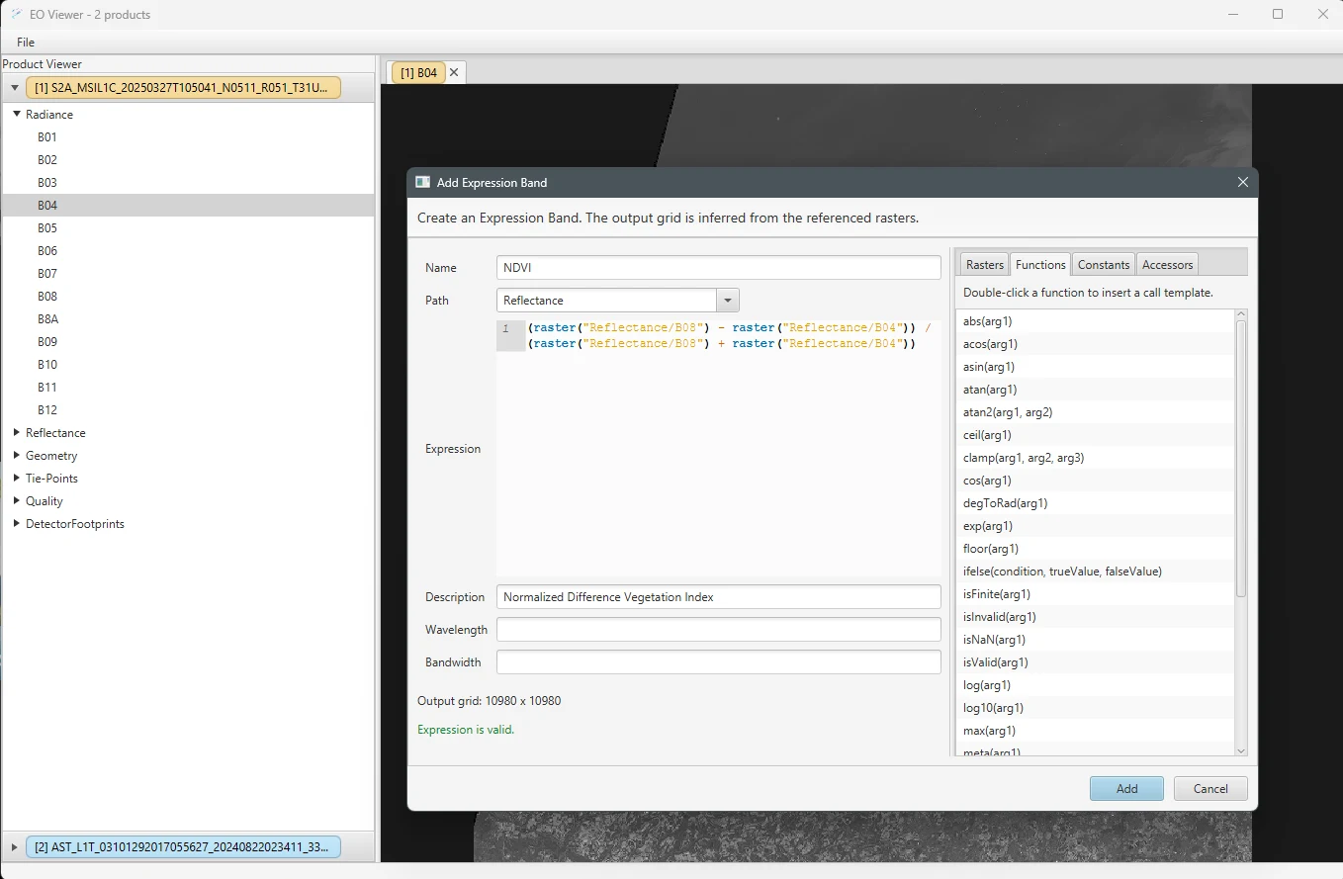Image resolution: width=1343 pixels, height=879 pixels.
Task: Maximize the EO Viewer window
Action: (x=1278, y=14)
